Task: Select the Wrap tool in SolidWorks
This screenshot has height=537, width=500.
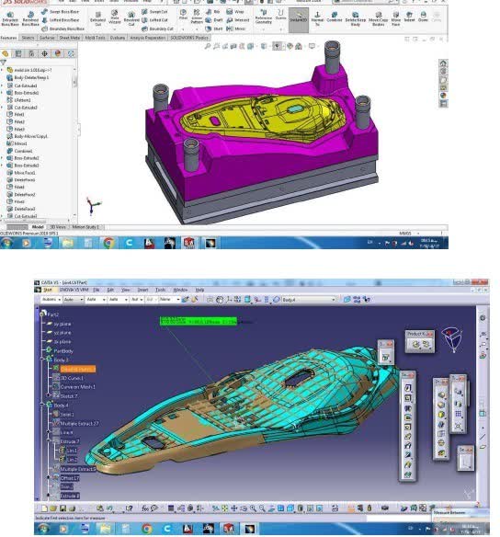Action: [235, 12]
